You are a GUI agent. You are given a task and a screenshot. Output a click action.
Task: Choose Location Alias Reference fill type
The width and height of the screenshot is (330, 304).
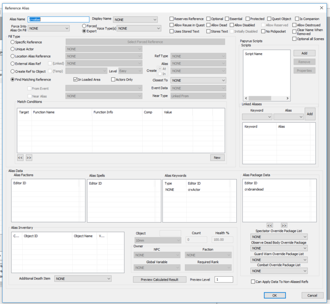coord(13,56)
